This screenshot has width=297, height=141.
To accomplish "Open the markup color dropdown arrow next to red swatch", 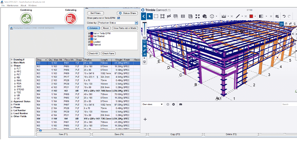I will (255, 17).
